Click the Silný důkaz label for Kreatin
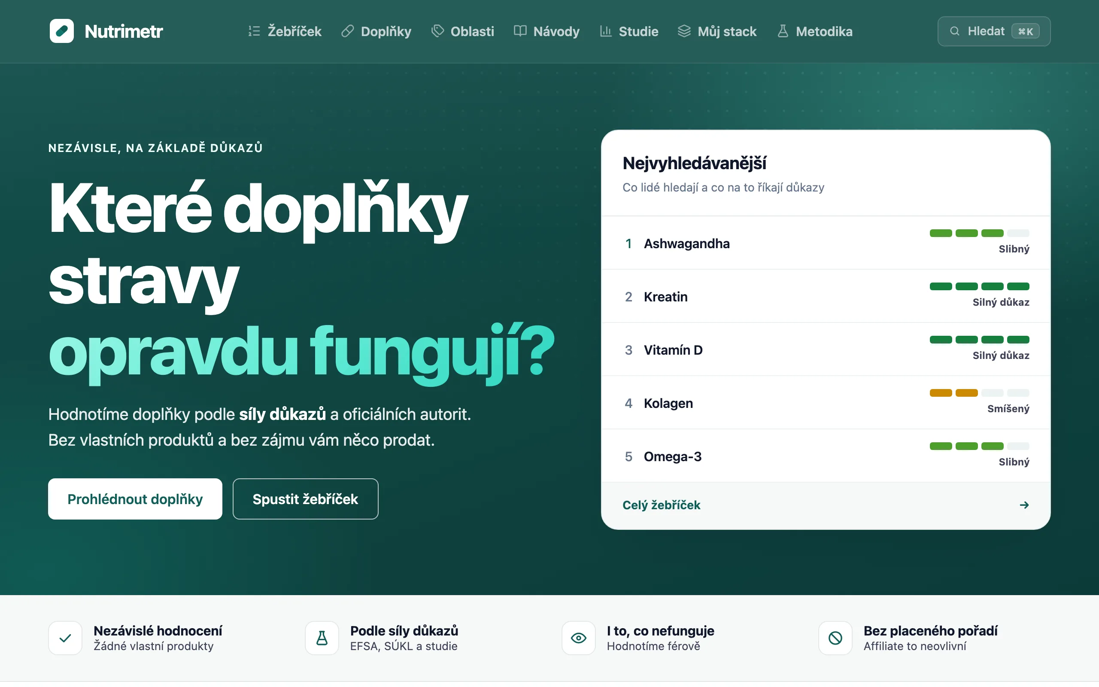Screen dimensions: 1099x687 click(x=1001, y=302)
